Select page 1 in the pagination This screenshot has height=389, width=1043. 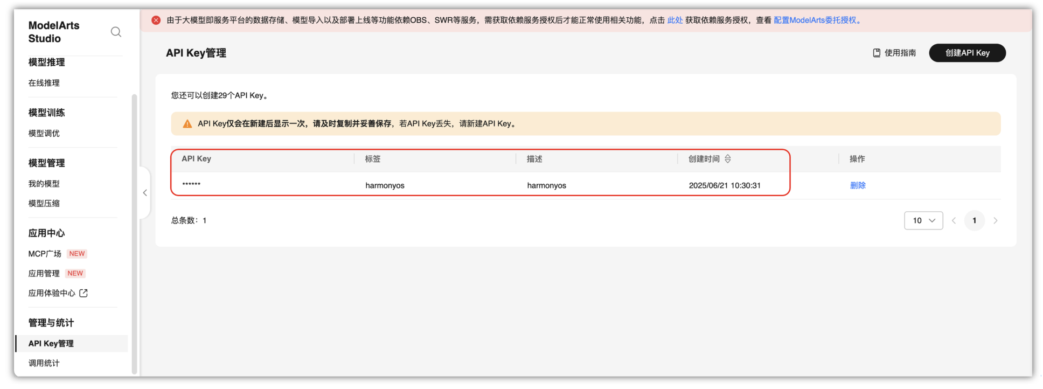(975, 220)
